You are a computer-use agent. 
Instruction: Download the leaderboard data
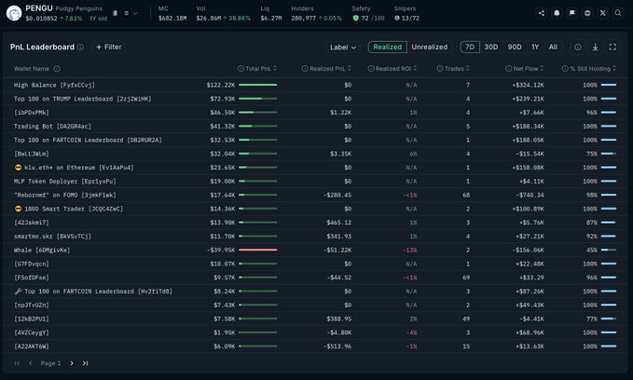coord(595,47)
